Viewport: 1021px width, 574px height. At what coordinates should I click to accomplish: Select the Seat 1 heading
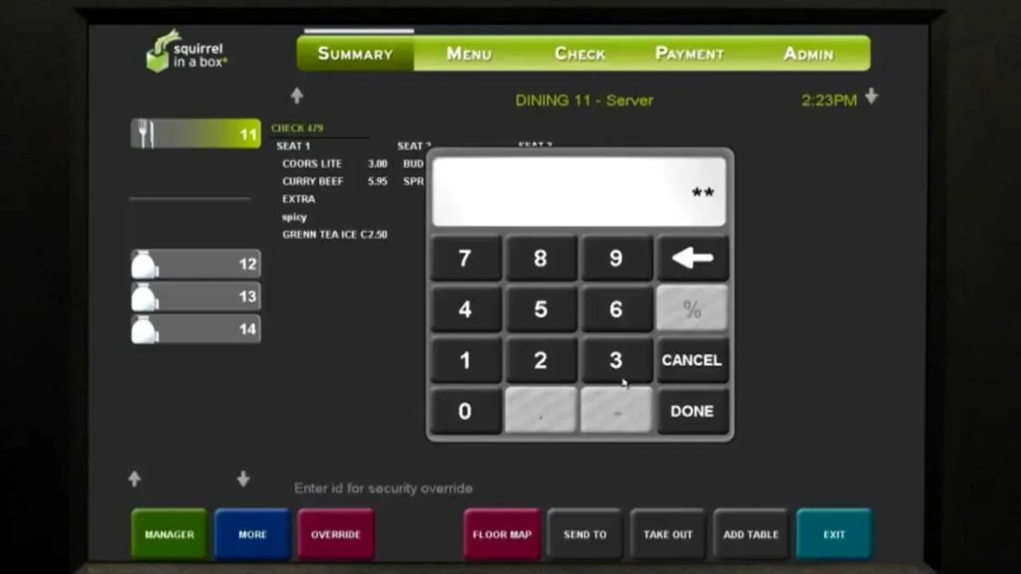[x=294, y=146]
